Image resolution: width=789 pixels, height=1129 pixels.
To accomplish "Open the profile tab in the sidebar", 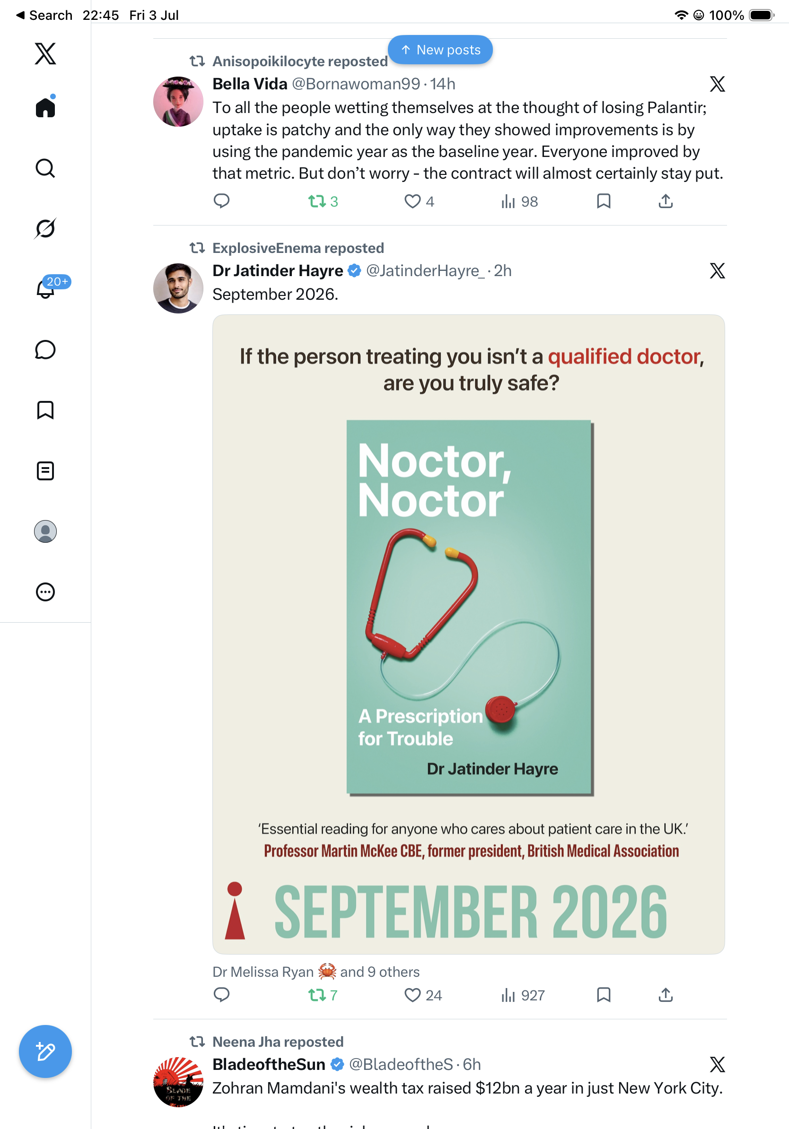I will click(x=45, y=531).
